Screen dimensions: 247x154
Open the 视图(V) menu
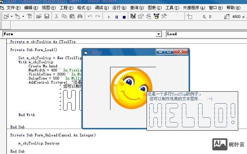49,8
